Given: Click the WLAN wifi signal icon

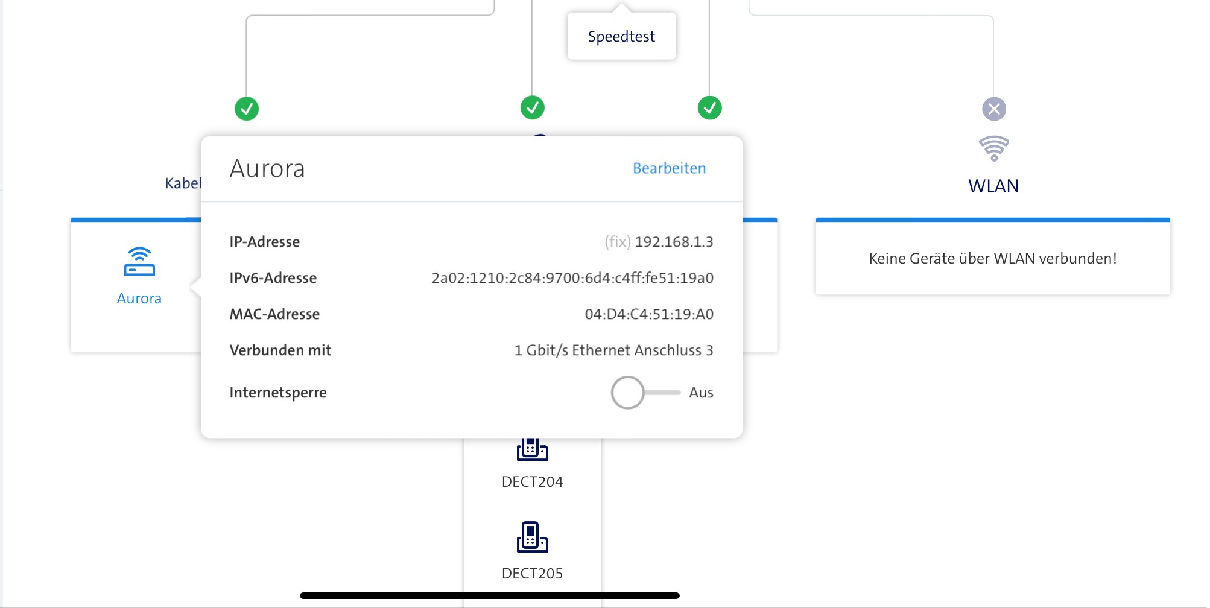Looking at the screenshot, I should coord(993,148).
